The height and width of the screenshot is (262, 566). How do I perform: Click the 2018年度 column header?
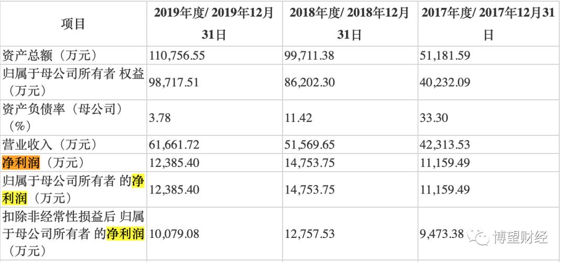pyautogui.click(x=350, y=24)
